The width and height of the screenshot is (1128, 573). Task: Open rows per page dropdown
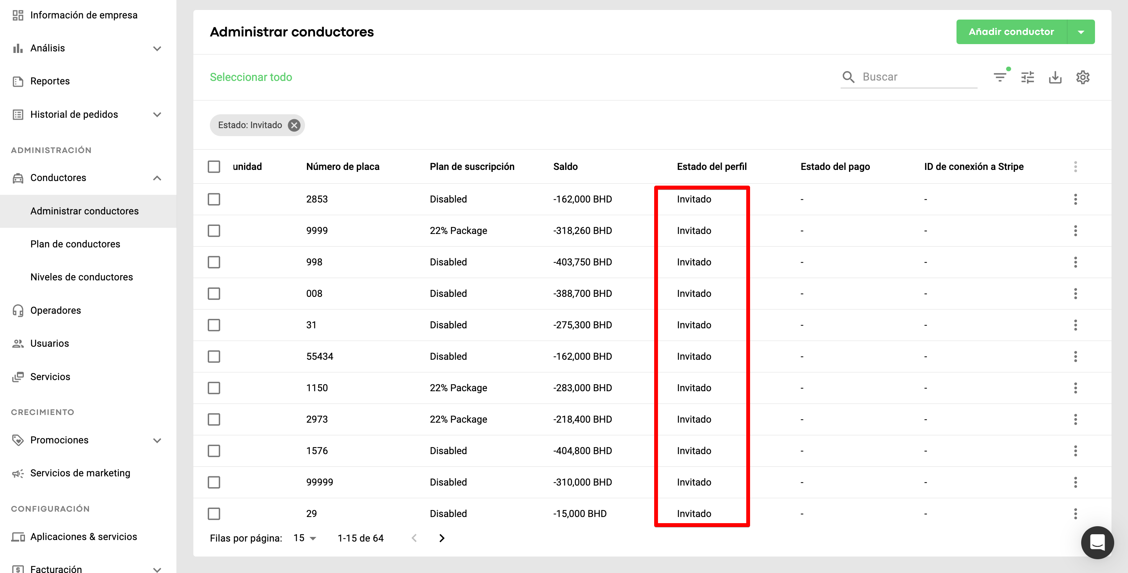pyautogui.click(x=305, y=538)
